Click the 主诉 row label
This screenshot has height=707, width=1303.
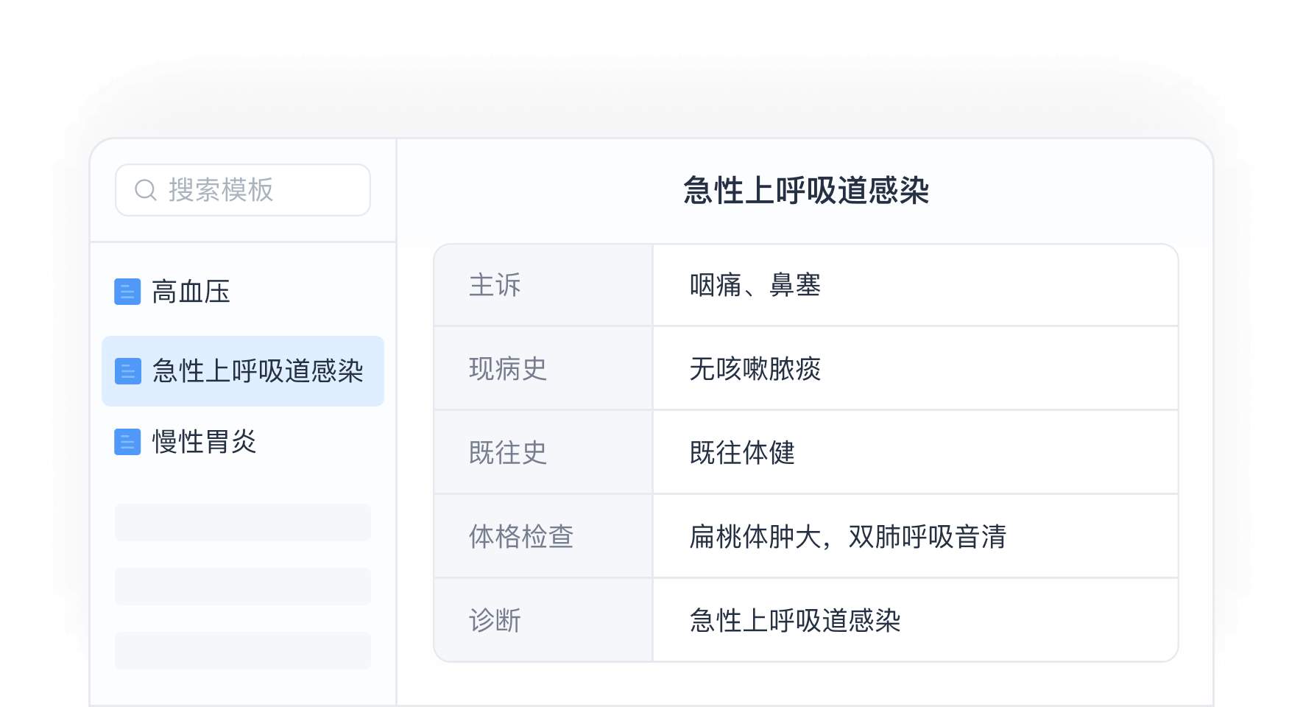coord(495,285)
